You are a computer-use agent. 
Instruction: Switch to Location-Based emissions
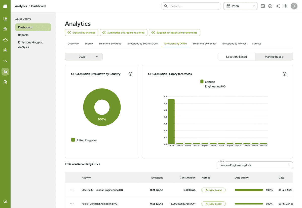tap(236, 57)
